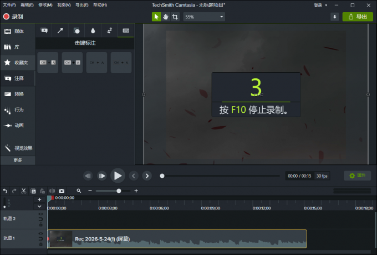Jump to previous media with left chevron

(134, 176)
